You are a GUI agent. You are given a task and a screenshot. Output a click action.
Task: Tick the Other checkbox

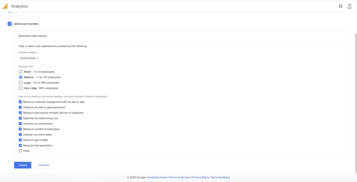pyautogui.click(x=20, y=151)
